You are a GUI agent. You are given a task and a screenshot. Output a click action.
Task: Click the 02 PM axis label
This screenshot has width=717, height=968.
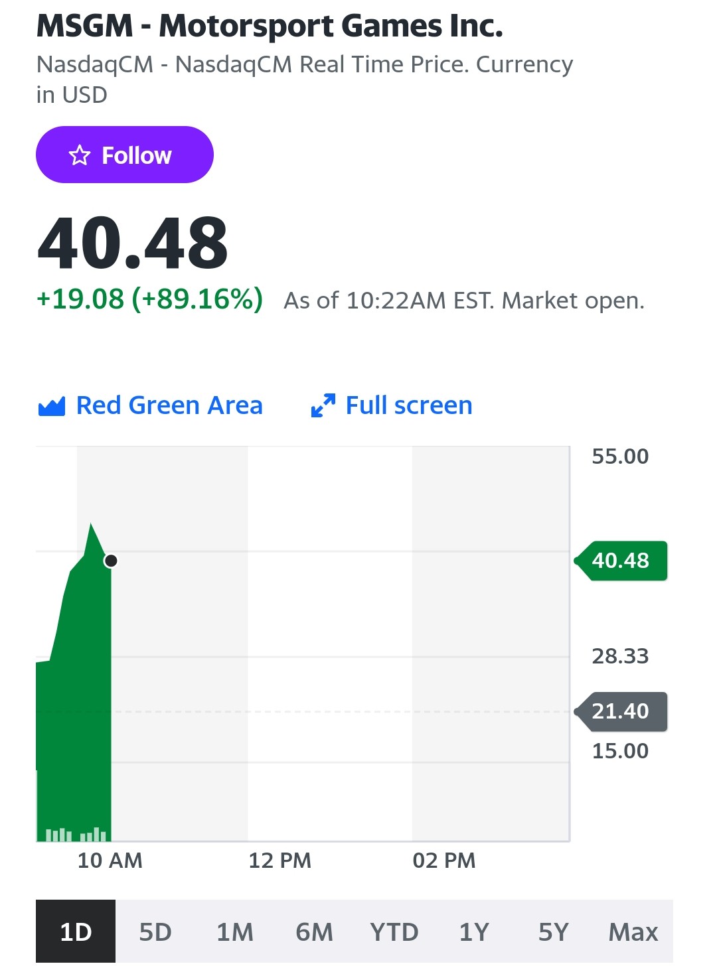[444, 861]
